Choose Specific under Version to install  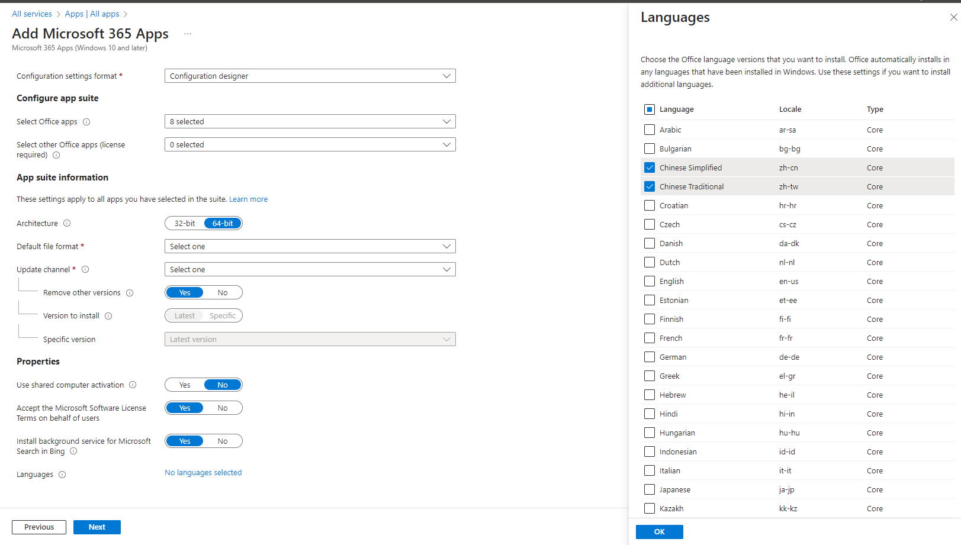pos(223,315)
